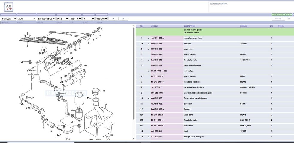The image size is (294, 143).
Task: Open the language dropdown set to Français
Action: tap(8, 19)
